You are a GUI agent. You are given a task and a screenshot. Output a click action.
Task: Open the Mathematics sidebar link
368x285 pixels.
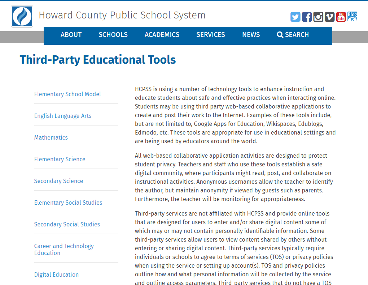pyautogui.click(x=51, y=137)
